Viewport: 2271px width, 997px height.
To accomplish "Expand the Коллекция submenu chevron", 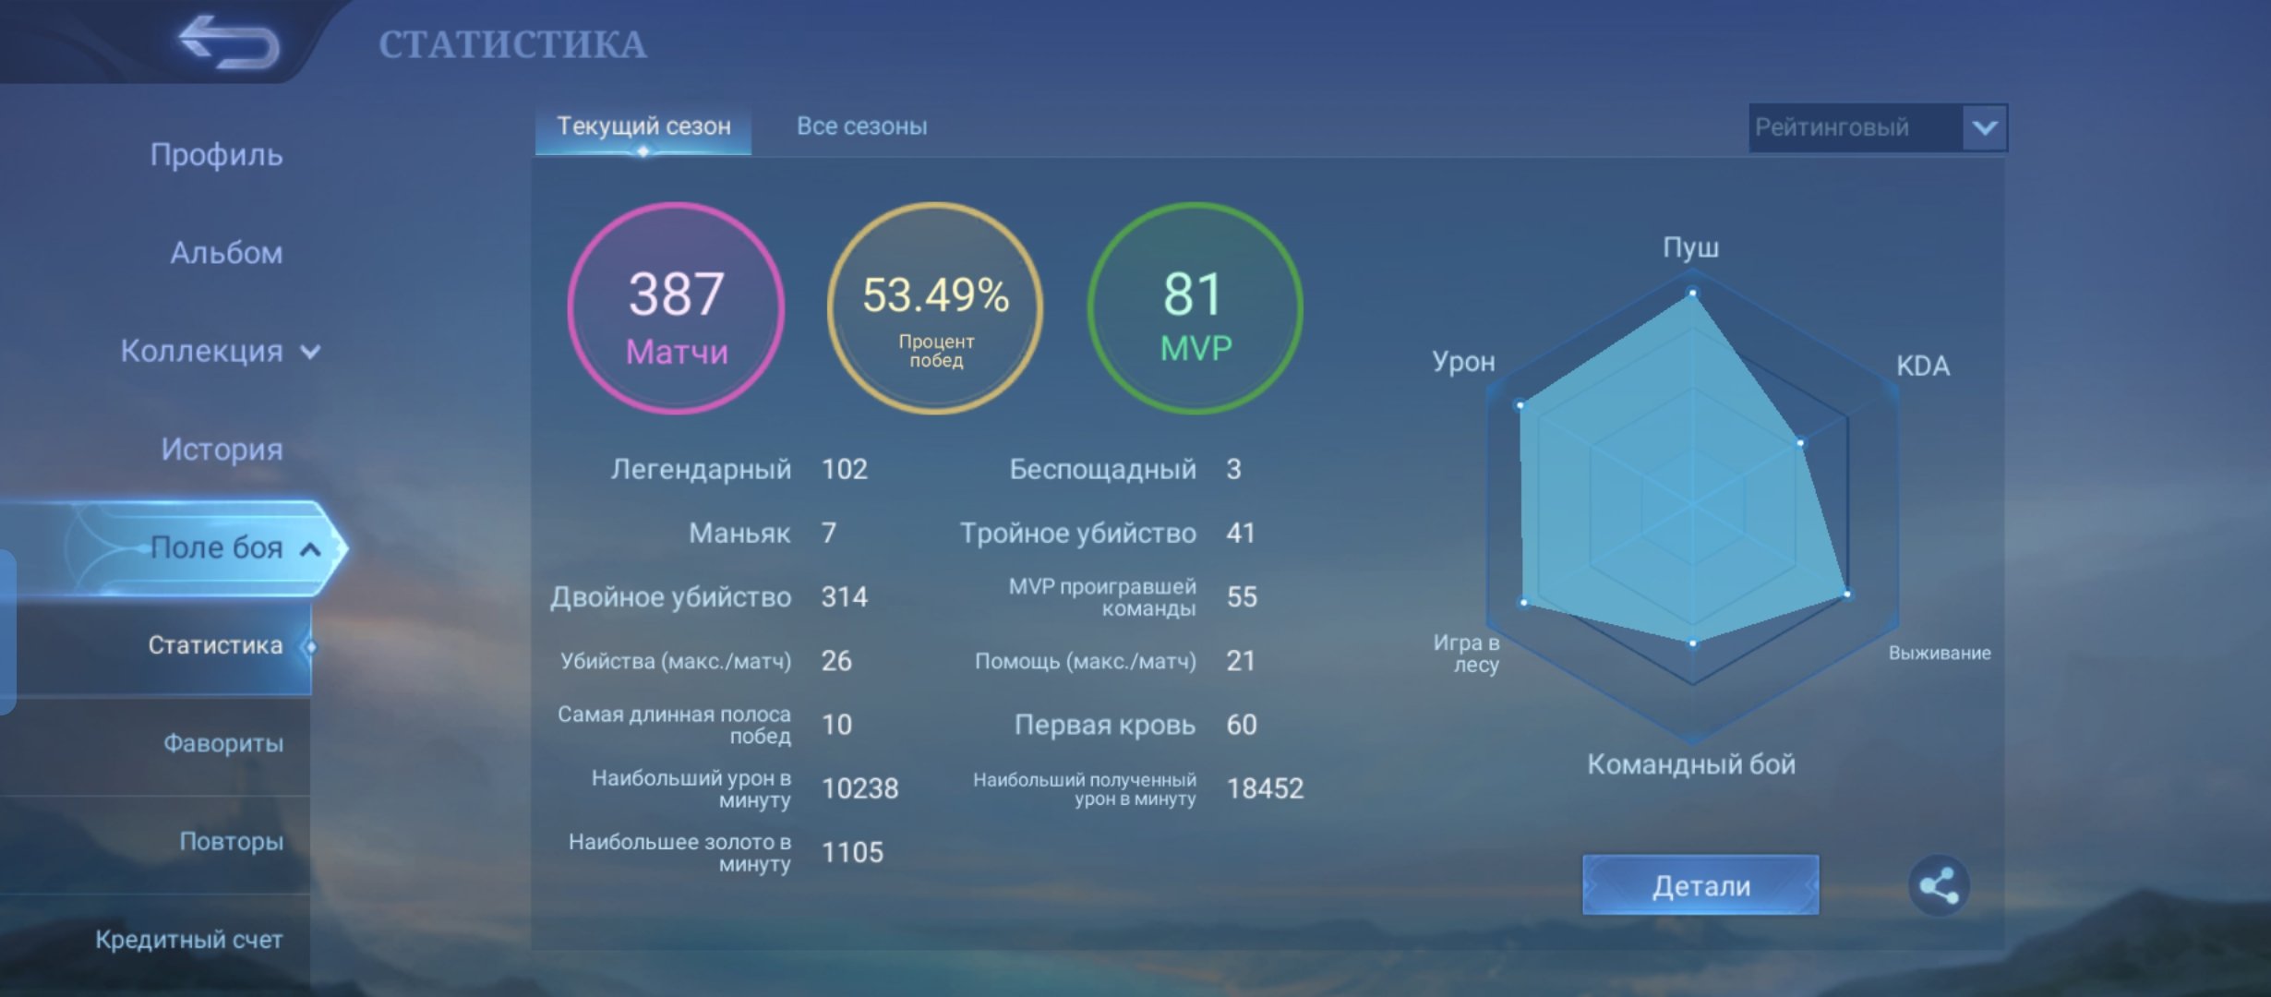I will (x=311, y=352).
